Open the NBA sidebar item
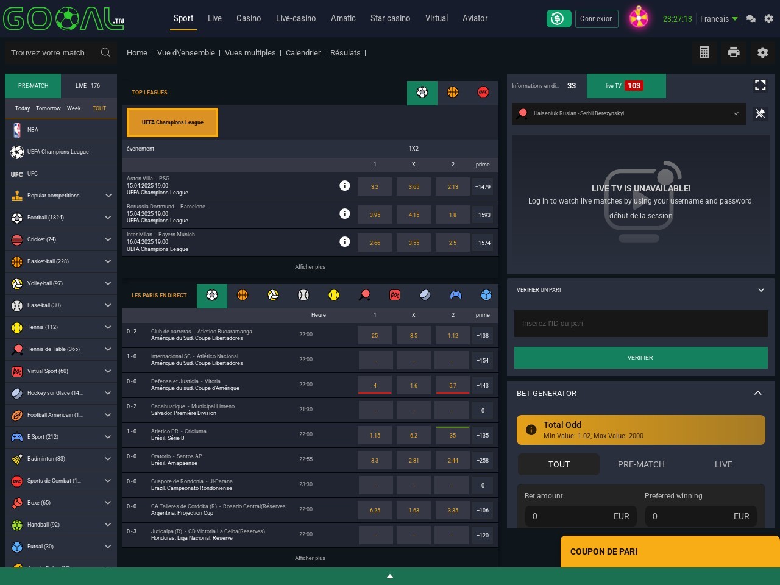The height and width of the screenshot is (585, 780). (x=61, y=130)
